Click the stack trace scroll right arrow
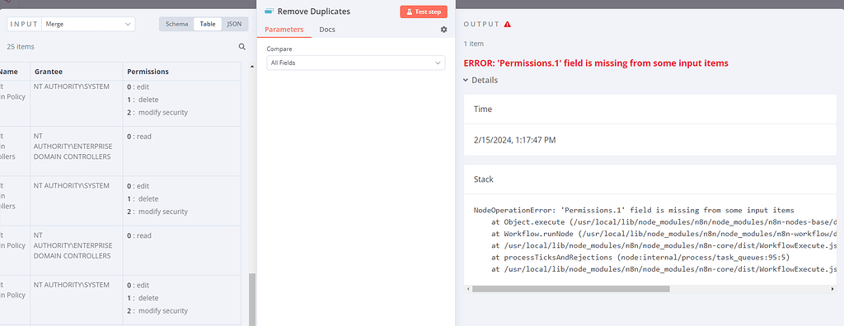The image size is (844, 326). click(x=833, y=289)
